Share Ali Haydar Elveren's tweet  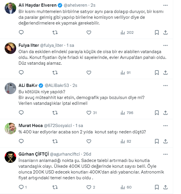click(x=165, y=33)
